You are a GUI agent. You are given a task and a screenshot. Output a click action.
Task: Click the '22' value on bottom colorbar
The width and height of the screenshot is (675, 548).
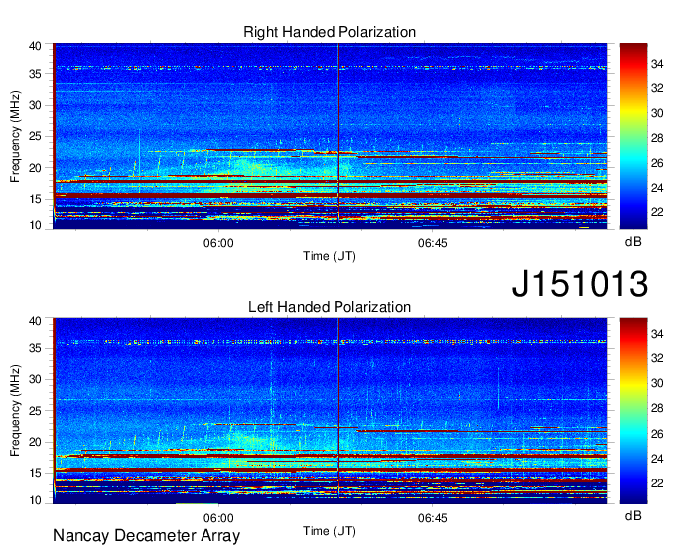coord(657,483)
